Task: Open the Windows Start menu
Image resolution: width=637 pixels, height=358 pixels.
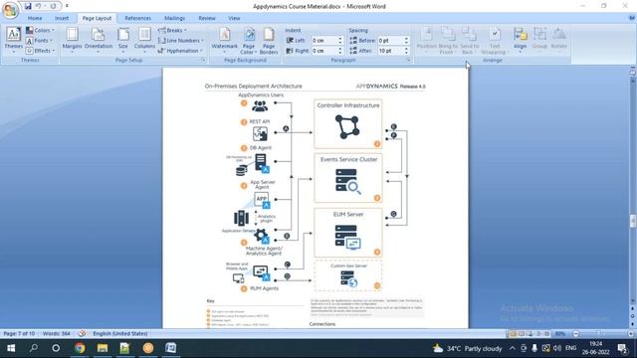Action: [x=11, y=348]
